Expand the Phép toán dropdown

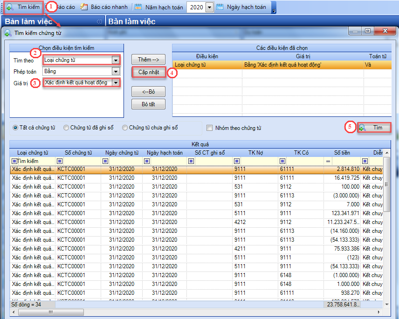coord(116,71)
